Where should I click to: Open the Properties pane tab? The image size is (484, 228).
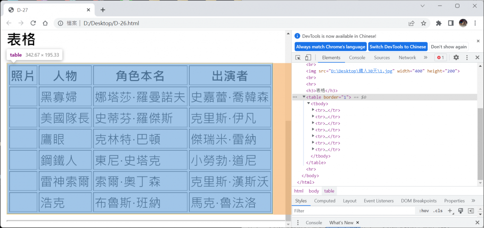tap(454, 201)
